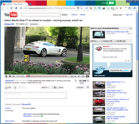Open the wrench settings menu
The height and width of the screenshot is (124, 139).
[135, 8]
